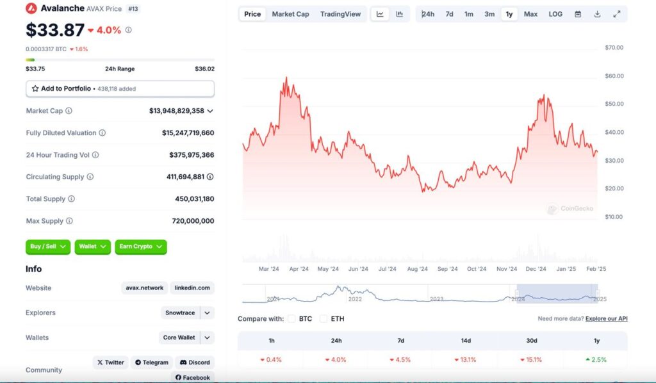Open the calendar date range picker
656x383 pixels.
click(x=578, y=14)
